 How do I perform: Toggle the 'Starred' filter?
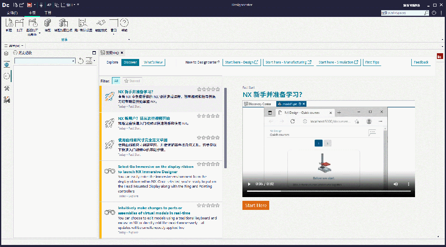coord(132,81)
